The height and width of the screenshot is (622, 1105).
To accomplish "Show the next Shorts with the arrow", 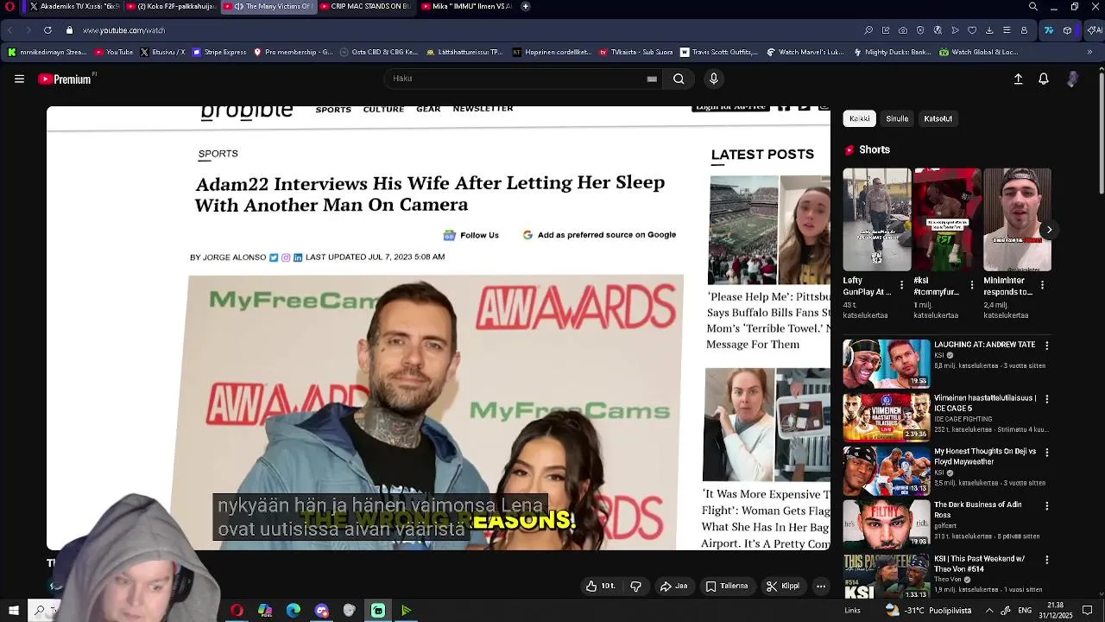I will click(1050, 230).
